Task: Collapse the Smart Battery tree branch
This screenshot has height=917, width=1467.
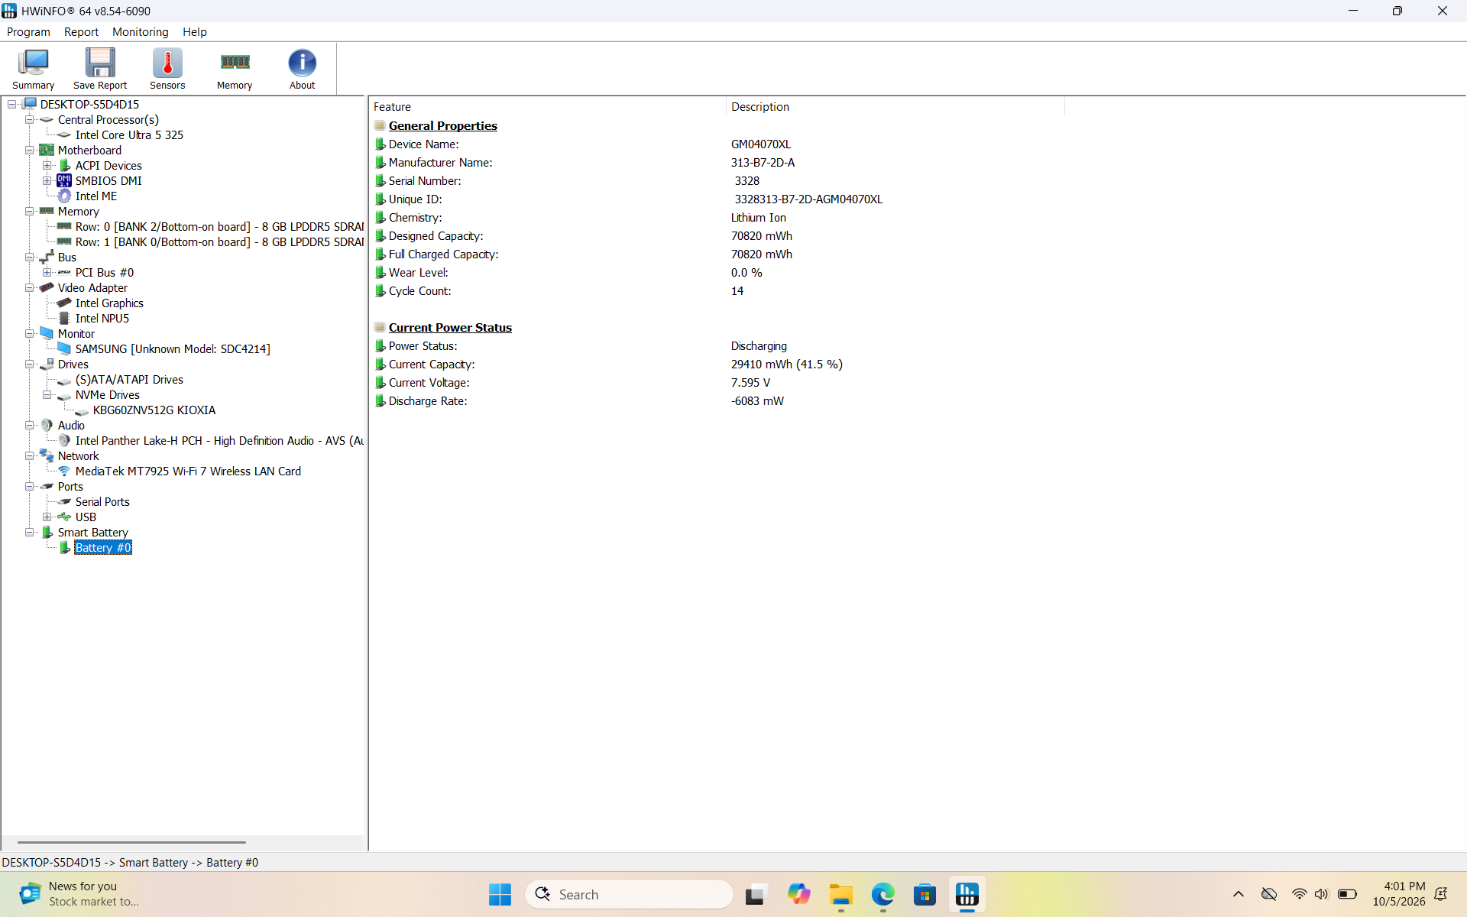Action: [30, 533]
